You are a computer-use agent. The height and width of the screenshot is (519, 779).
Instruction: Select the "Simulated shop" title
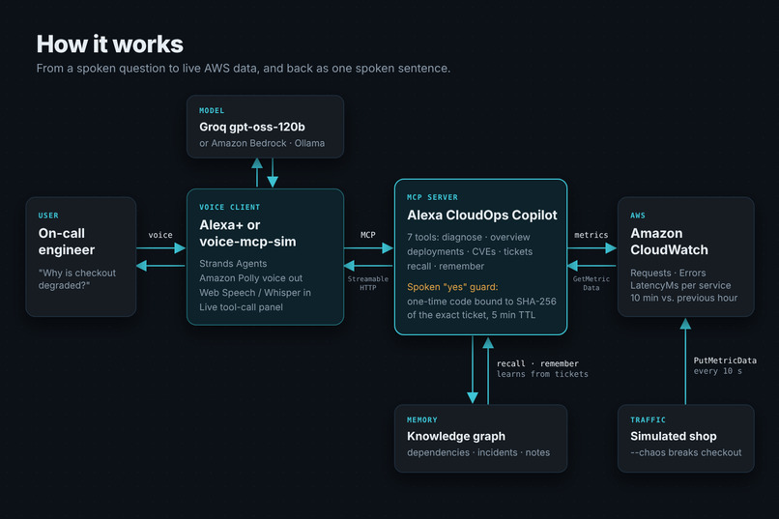pyautogui.click(x=674, y=436)
